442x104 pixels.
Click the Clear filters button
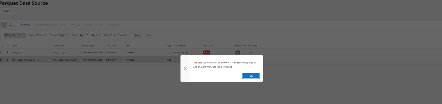tap(149, 35)
